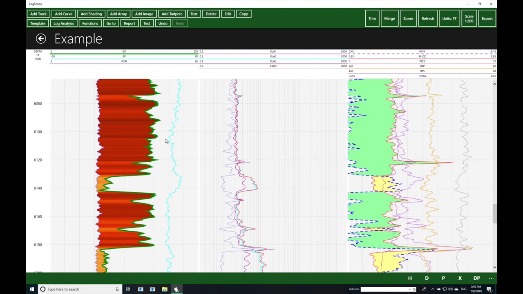Click the Add Image button
Image resolution: width=523 pixels, height=294 pixels.
(144, 14)
